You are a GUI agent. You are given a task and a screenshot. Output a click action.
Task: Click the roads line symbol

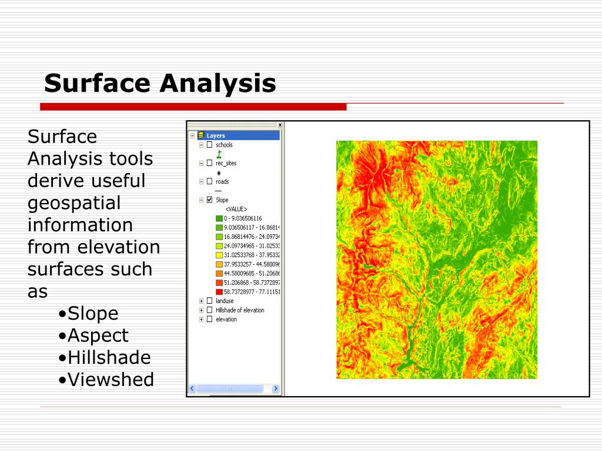coord(218,191)
